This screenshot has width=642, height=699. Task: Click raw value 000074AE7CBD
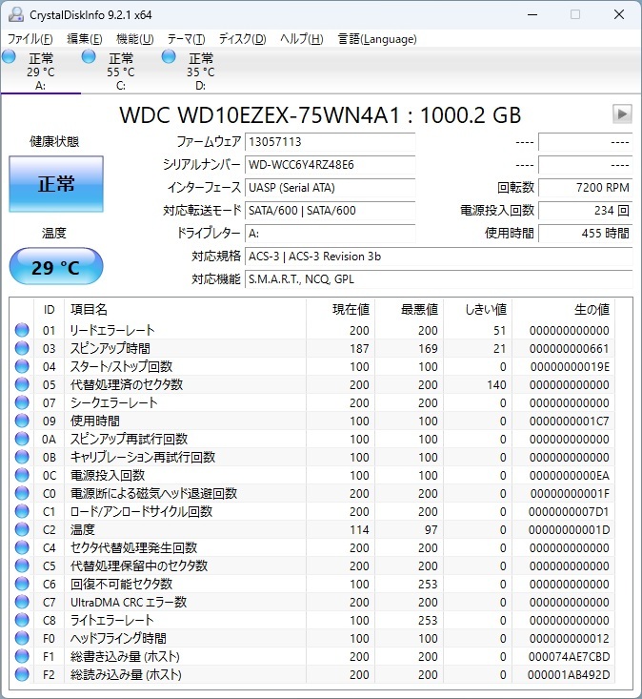coord(569,657)
